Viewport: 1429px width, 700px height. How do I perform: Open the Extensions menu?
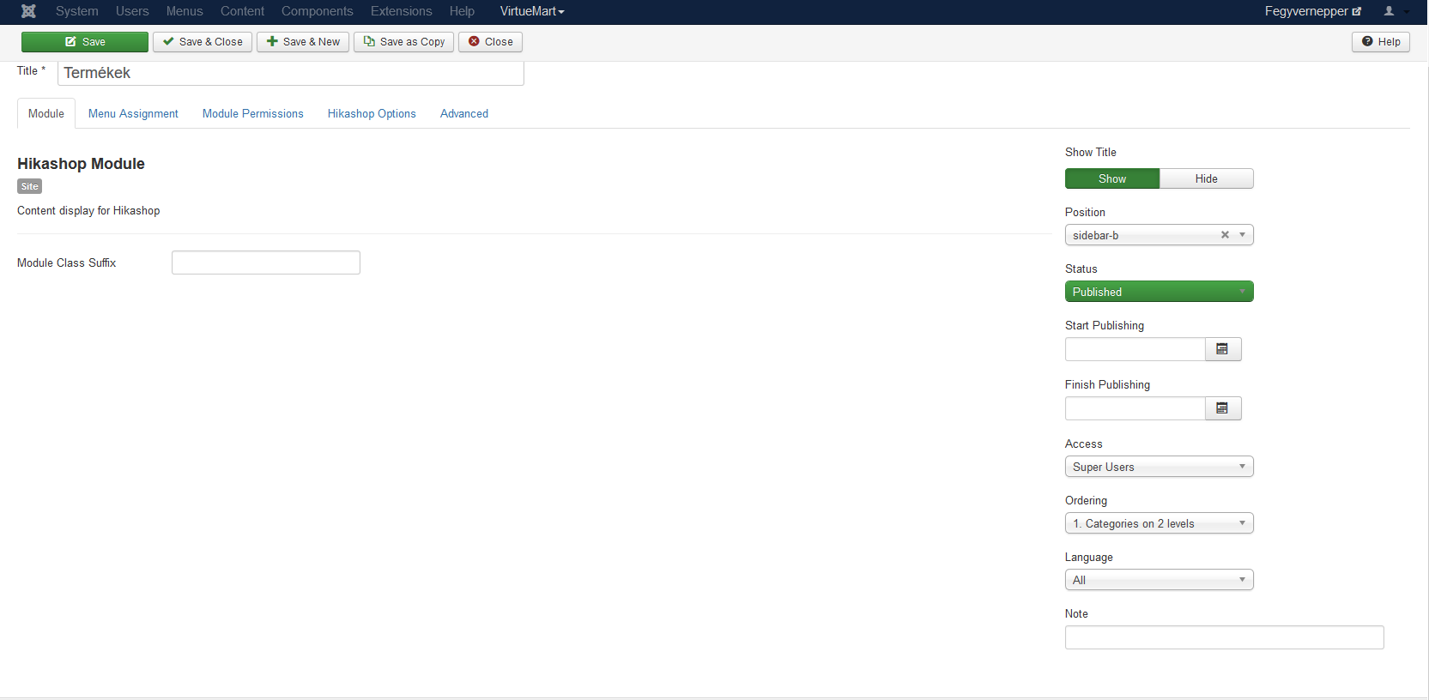[x=402, y=11]
